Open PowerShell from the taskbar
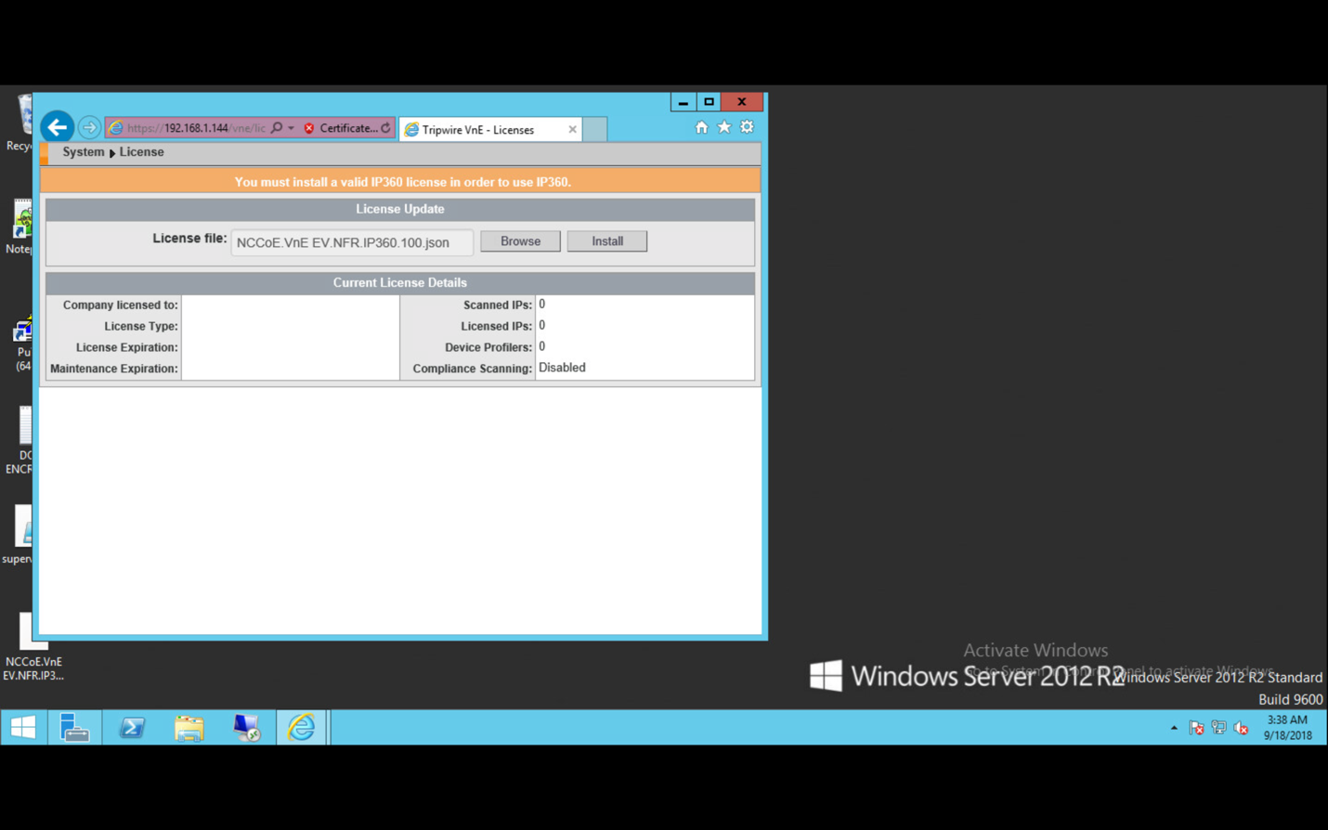 coord(132,728)
